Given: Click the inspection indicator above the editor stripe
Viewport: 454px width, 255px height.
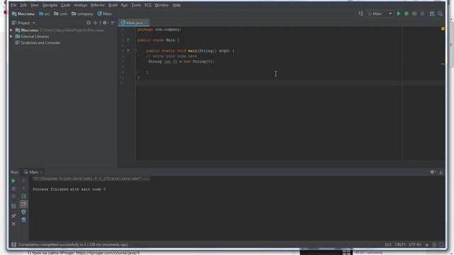Looking at the screenshot, I should tap(443, 28).
